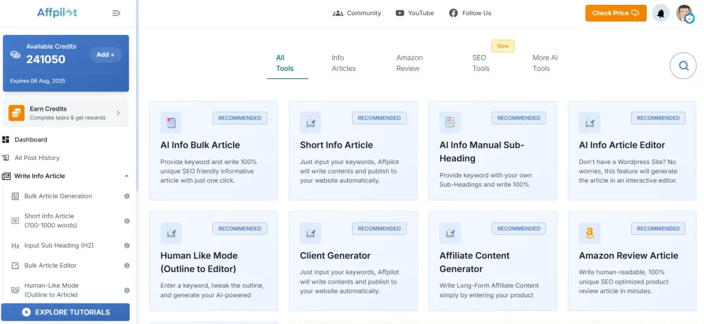Screen dimensions: 704x324
Task: Click the Bulk Article Editor pencil icon
Action: 15,266
